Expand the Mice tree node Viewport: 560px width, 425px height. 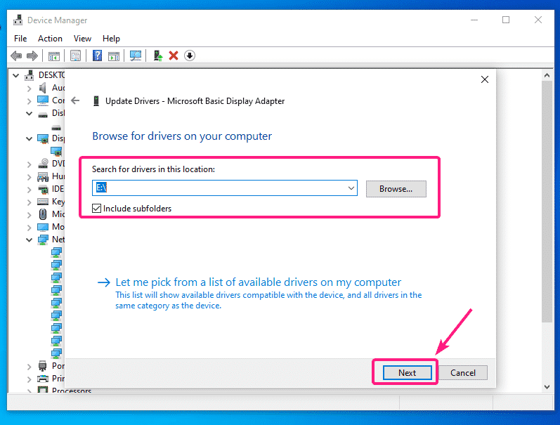coord(30,215)
